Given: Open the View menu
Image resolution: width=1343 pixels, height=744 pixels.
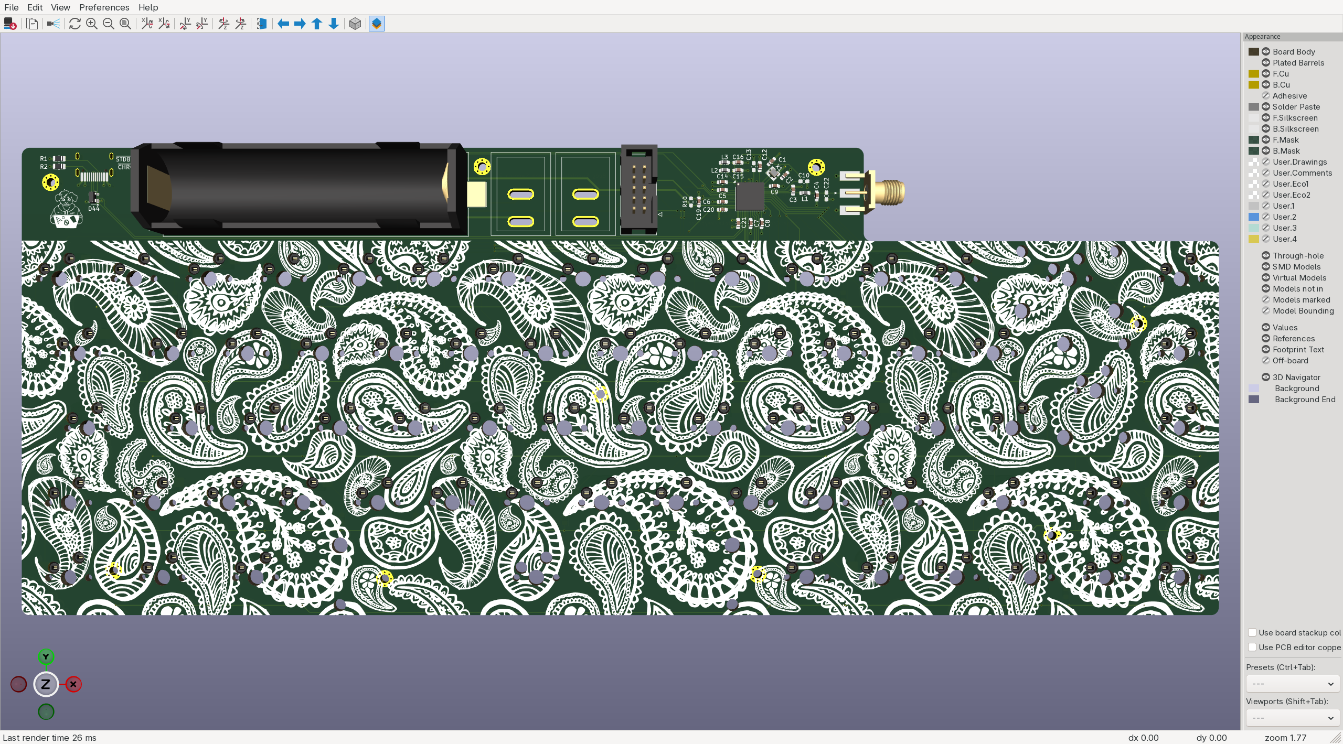Looking at the screenshot, I should pos(60,7).
